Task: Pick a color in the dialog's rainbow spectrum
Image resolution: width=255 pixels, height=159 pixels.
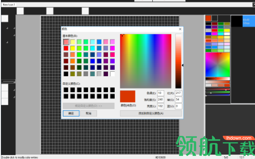Action: tap(146, 61)
